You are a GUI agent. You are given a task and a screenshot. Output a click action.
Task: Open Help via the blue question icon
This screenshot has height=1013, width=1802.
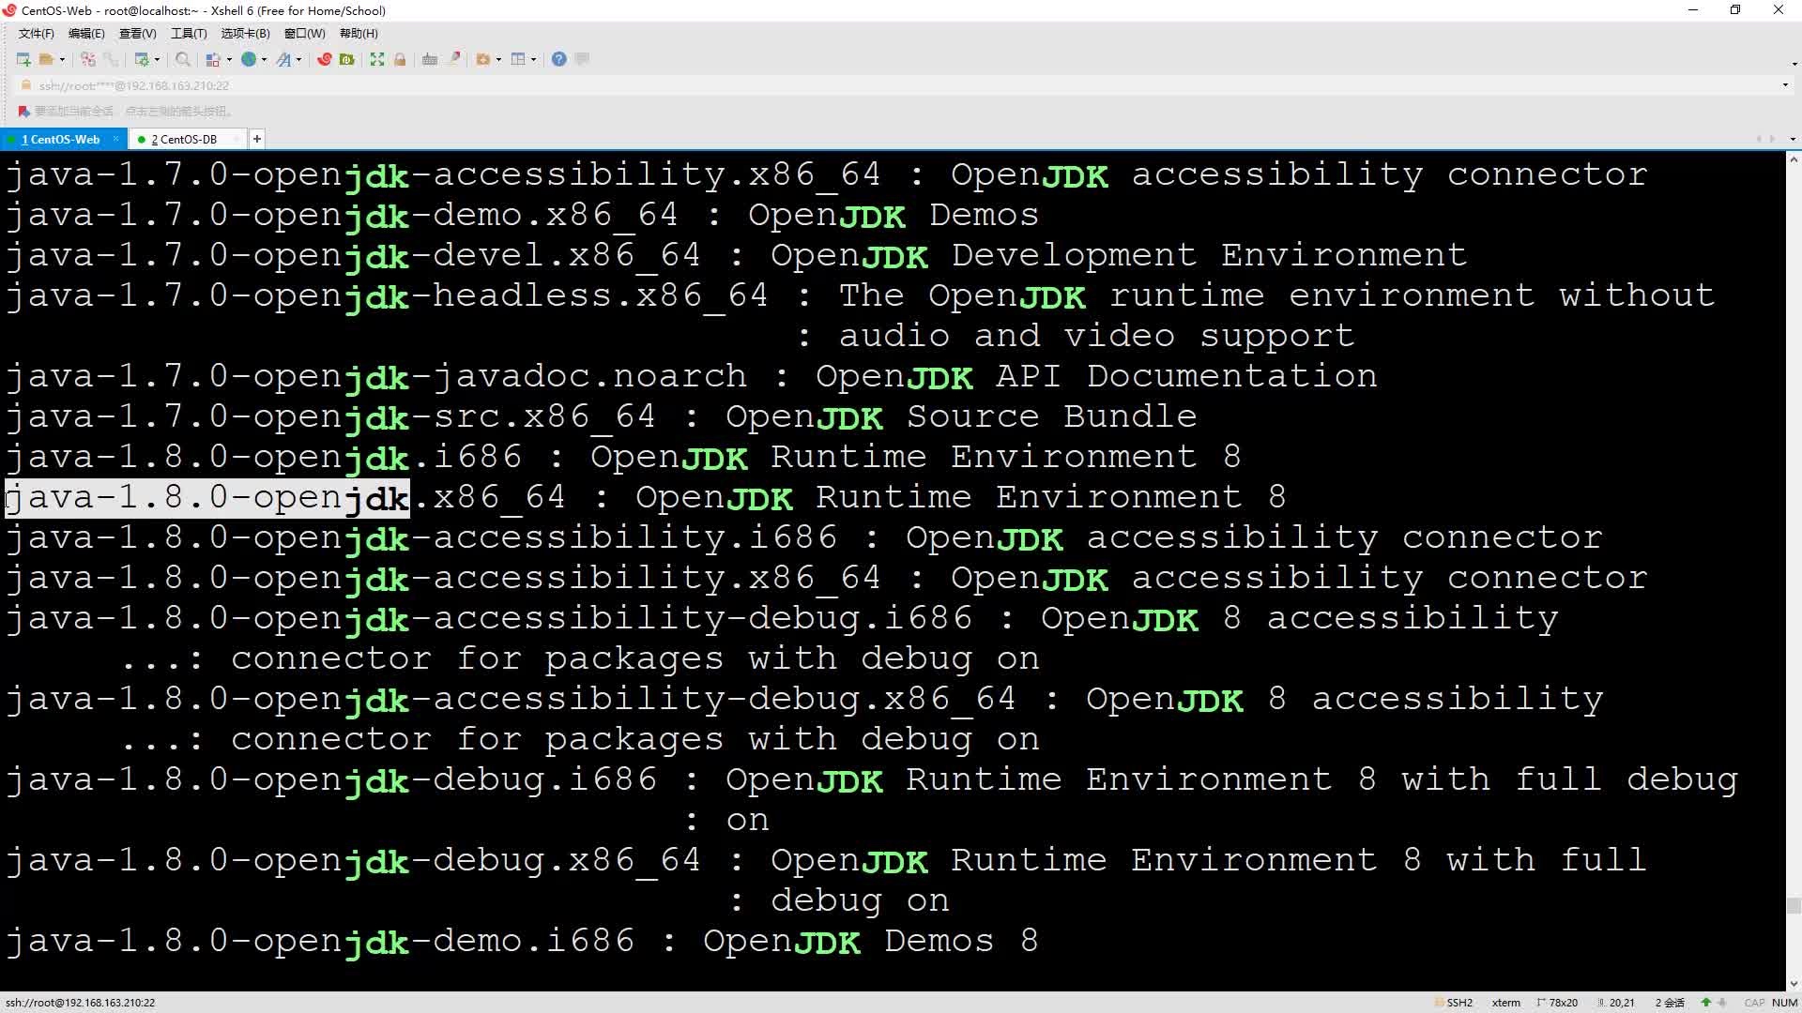coord(559,59)
